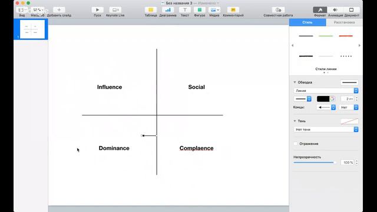Click the stroke width 2 пт field
The width and height of the screenshot is (377, 212).
pos(348,99)
